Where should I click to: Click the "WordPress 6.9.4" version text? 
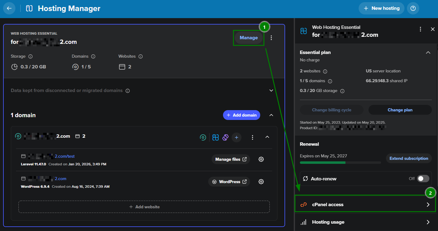[x=35, y=187]
